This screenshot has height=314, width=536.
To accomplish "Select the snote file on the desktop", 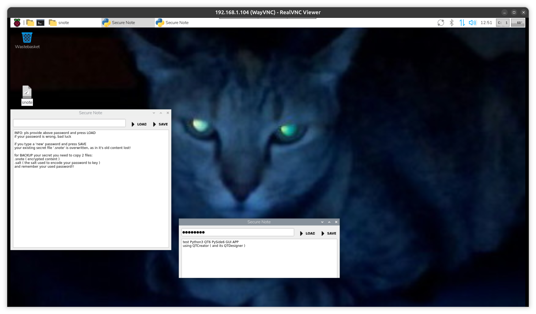I will (x=27, y=92).
